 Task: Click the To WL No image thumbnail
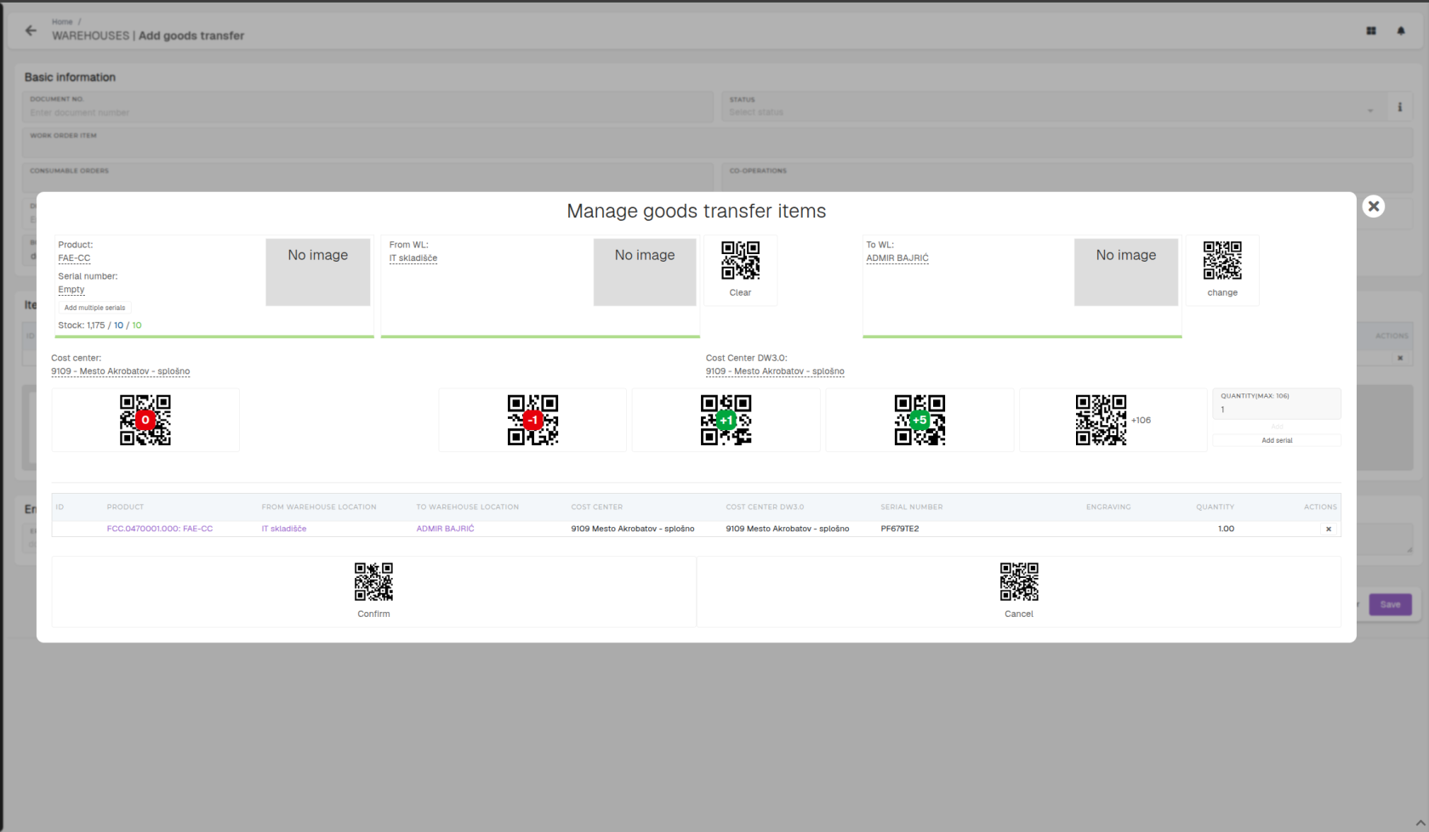[1126, 272]
